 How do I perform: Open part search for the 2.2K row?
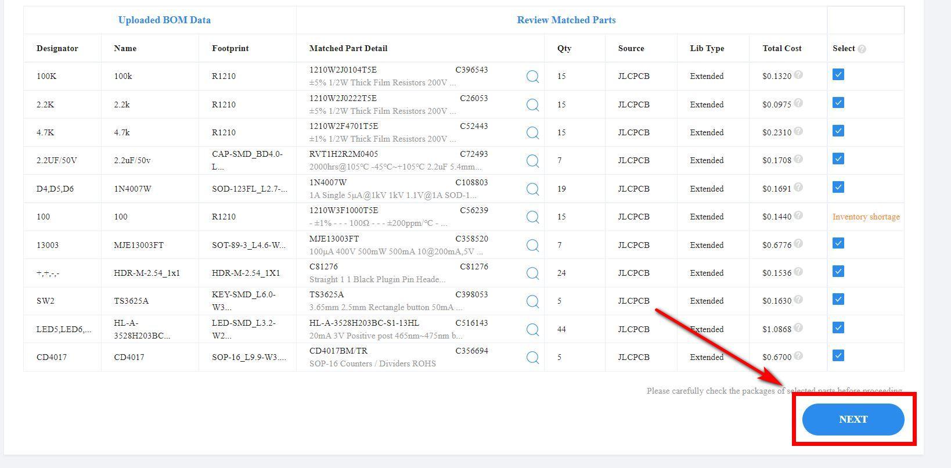[x=532, y=105]
